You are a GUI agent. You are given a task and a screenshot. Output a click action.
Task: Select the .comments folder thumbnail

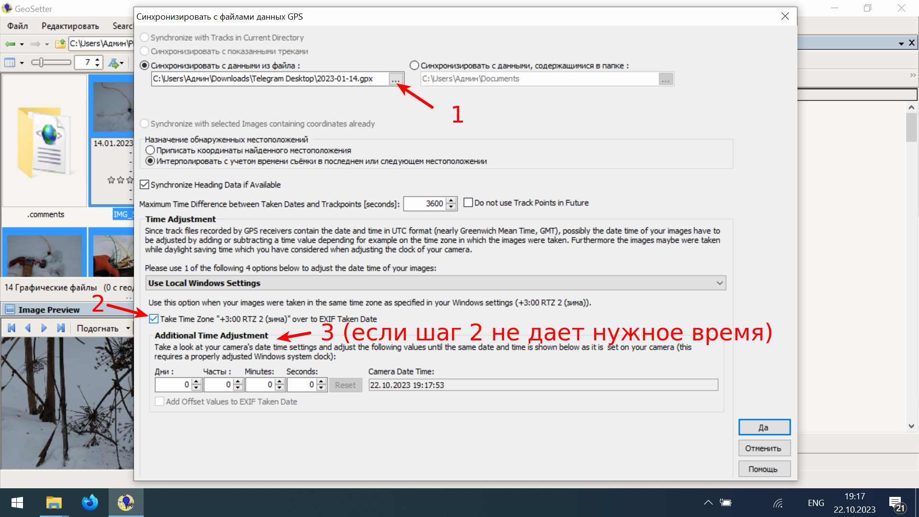[x=45, y=142]
